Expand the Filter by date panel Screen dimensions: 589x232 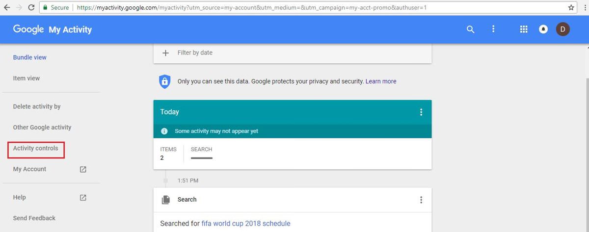tap(195, 53)
